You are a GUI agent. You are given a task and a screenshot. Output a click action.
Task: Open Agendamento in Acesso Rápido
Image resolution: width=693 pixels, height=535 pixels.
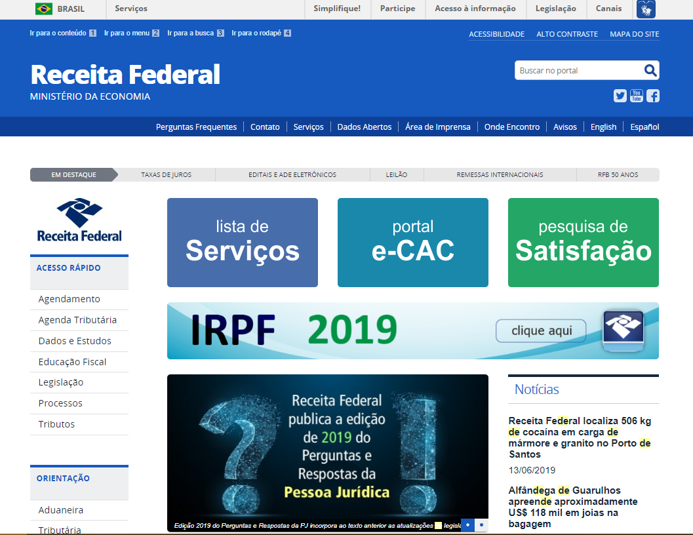tap(69, 299)
